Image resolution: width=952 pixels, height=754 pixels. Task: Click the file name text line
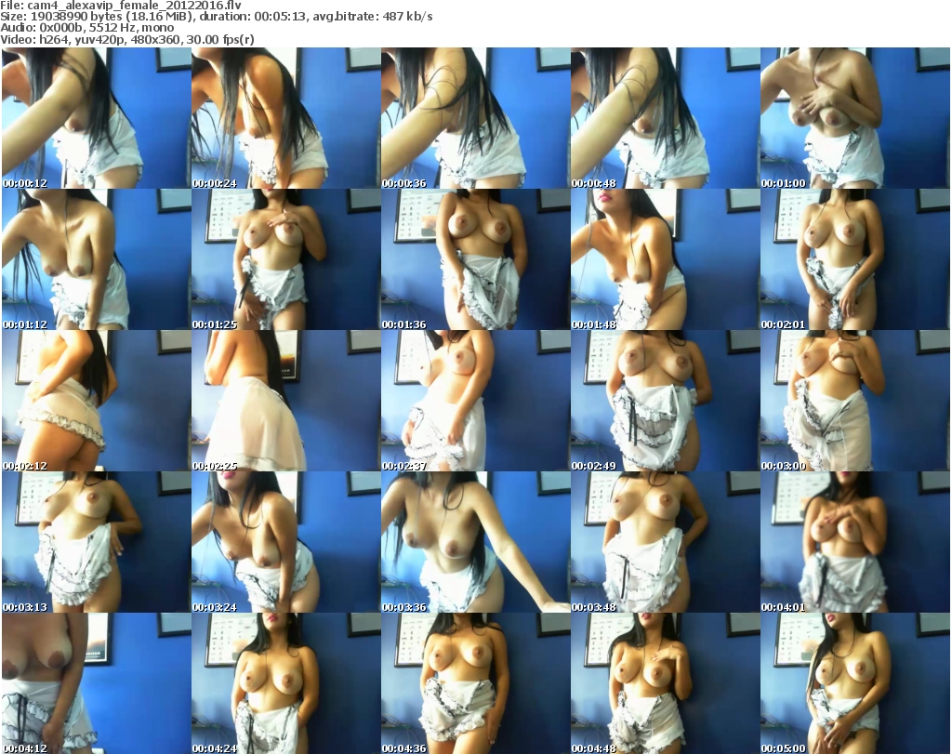[x=121, y=6]
